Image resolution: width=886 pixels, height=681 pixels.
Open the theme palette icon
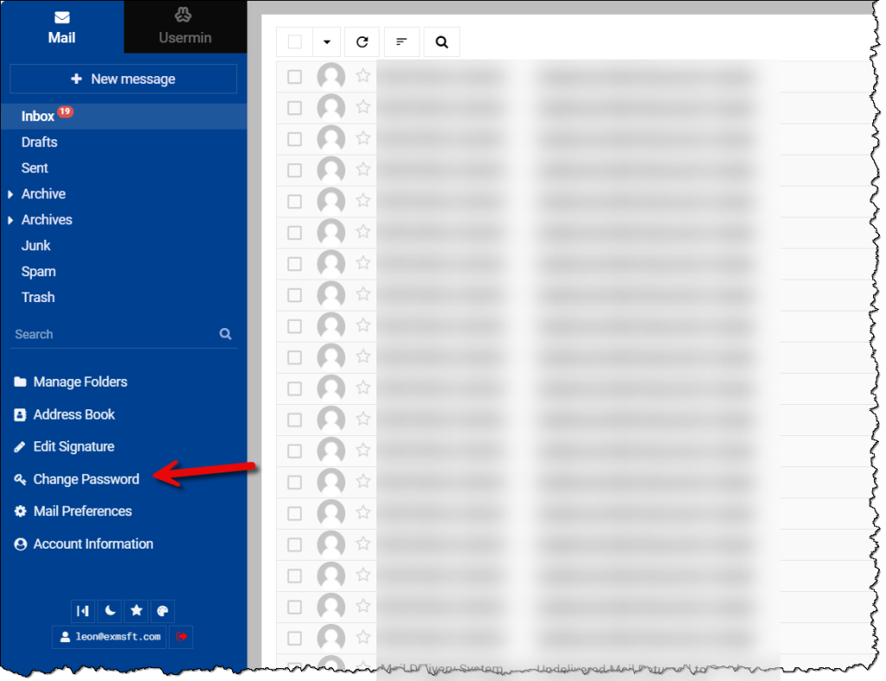point(162,611)
